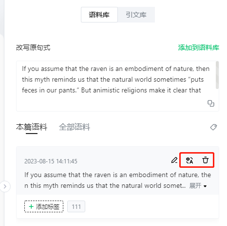The width and height of the screenshot is (227, 226).
Task: Click the plus icon in 添加标签
Action: pyautogui.click(x=31, y=206)
